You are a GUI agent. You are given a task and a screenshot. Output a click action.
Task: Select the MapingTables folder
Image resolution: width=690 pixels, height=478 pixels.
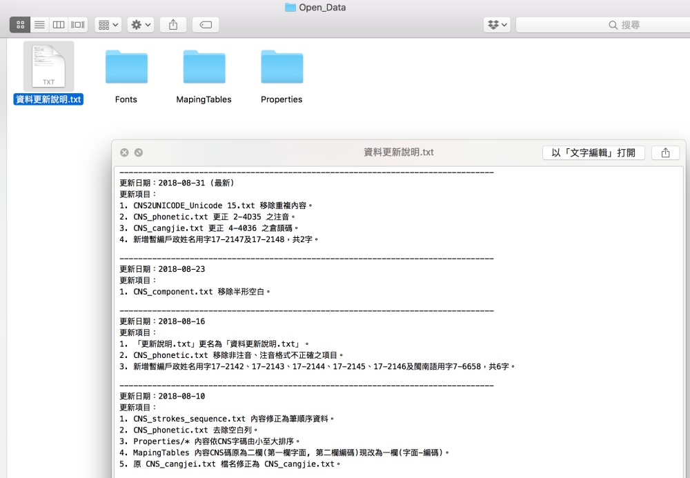coord(204,68)
